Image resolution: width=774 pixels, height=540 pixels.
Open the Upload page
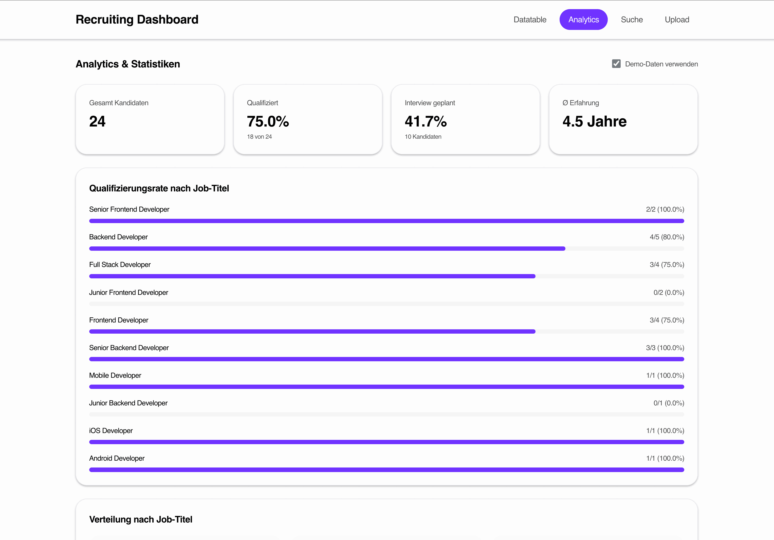click(677, 19)
